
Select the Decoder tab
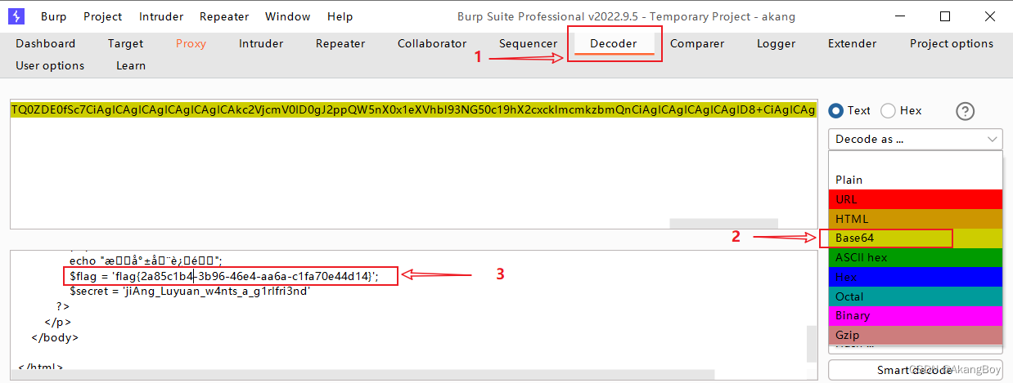click(614, 44)
